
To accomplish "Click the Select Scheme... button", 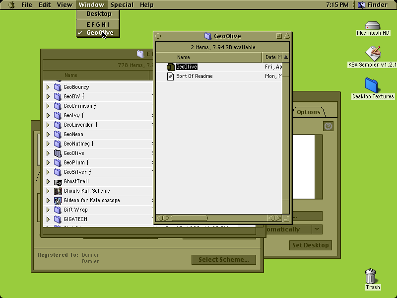I will pos(224,260).
